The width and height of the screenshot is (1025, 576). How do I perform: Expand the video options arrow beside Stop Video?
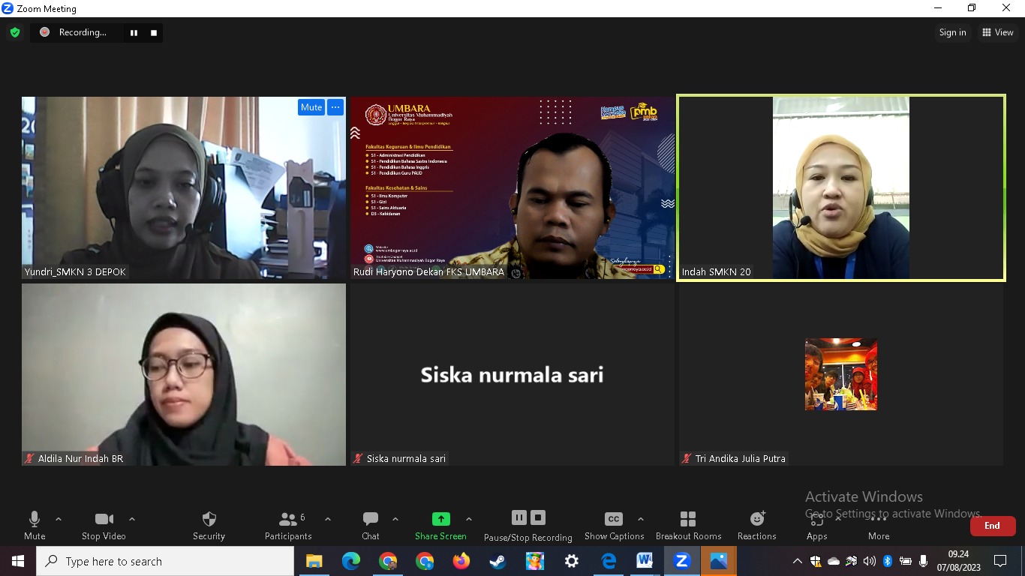tap(132, 519)
